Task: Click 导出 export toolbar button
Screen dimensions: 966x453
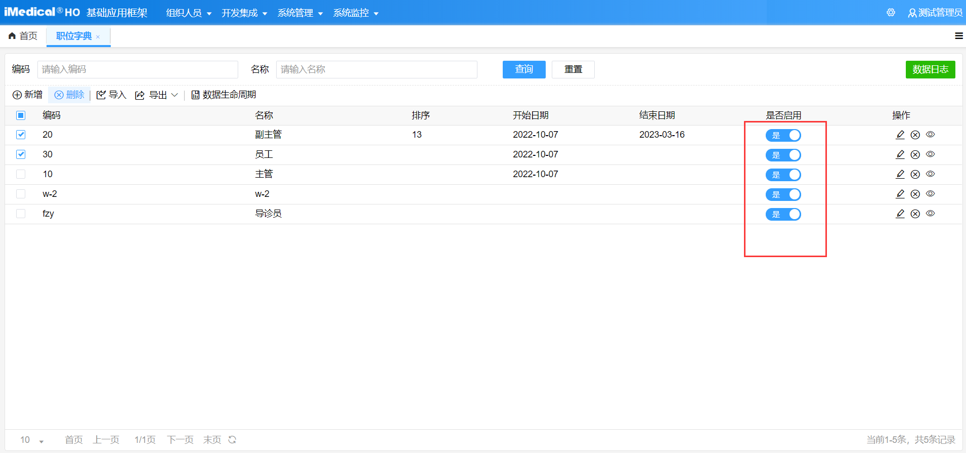Action: point(151,95)
